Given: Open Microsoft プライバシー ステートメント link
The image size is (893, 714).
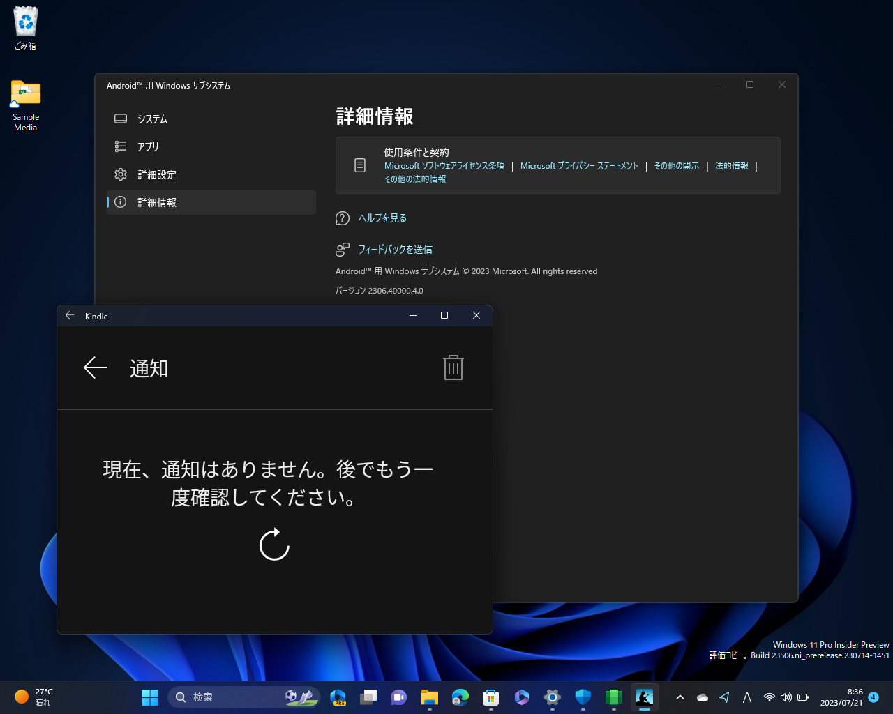Looking at the screenshot, I should coord(579,165).
